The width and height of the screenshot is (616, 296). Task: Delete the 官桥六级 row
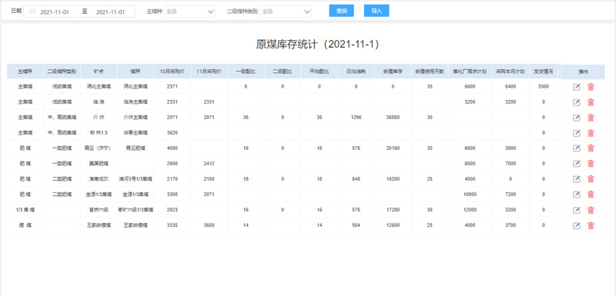[x=591, y=210]
